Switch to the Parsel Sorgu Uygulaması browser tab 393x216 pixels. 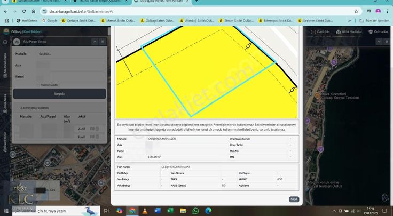pyautogui.click(x=100, y=1)
